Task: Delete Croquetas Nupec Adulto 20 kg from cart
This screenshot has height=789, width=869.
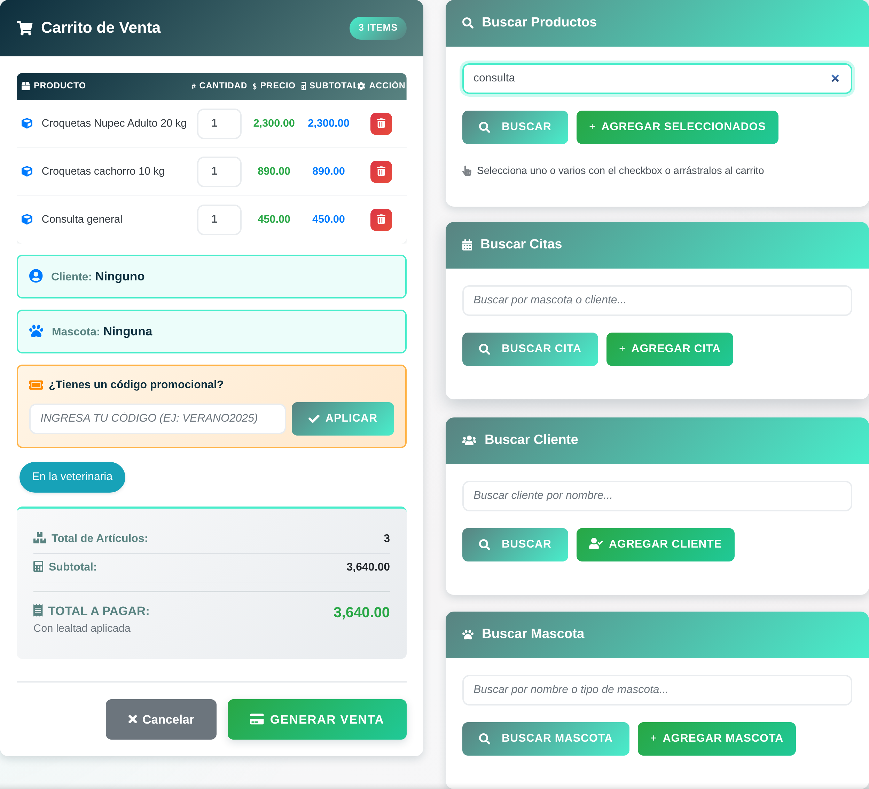Action: click(x=381, y=123)
